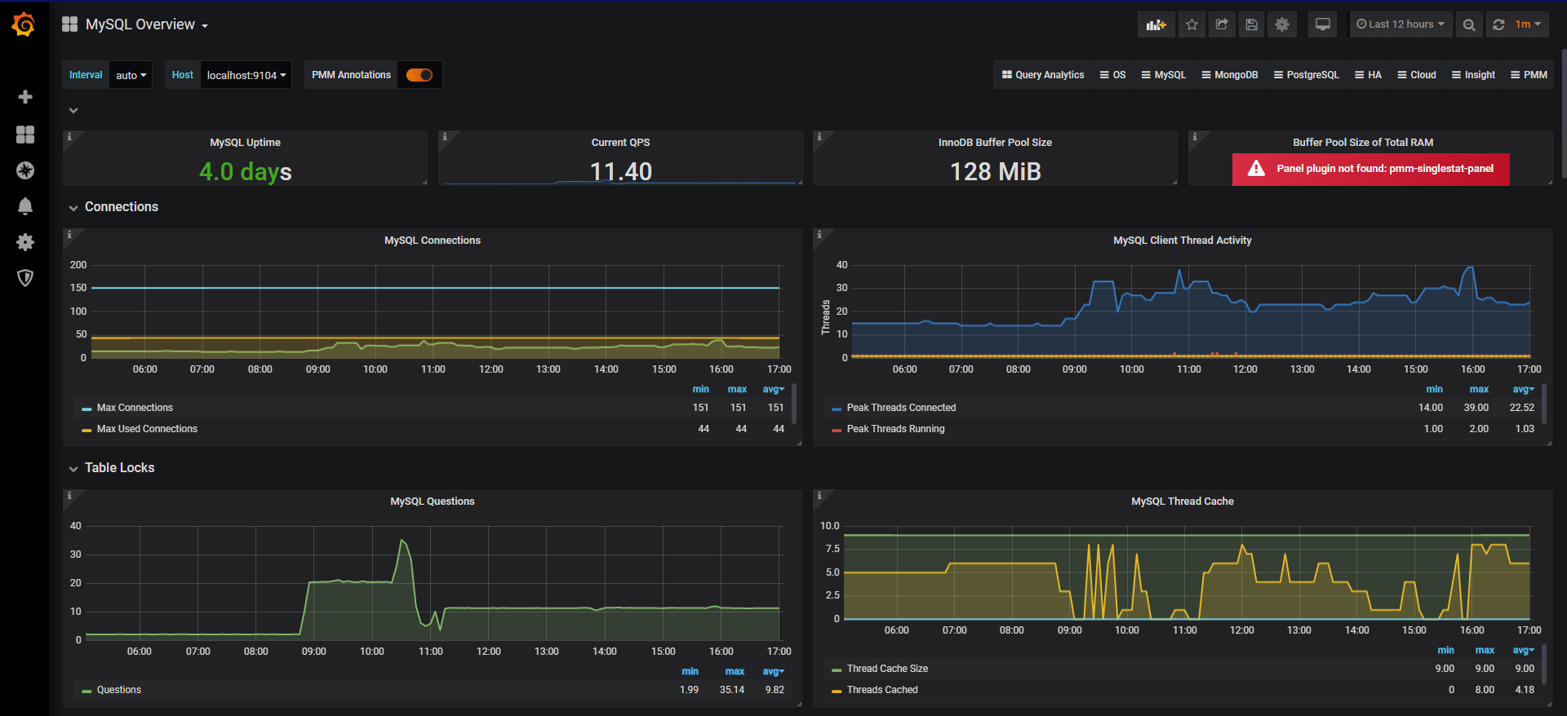The image size is (1567, 716).
Task: Collapse the Table Locks row
Action: point(119,468)
